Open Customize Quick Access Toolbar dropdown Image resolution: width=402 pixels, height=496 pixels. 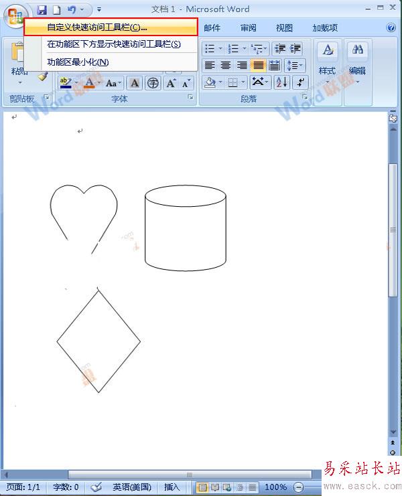[99, 10]
